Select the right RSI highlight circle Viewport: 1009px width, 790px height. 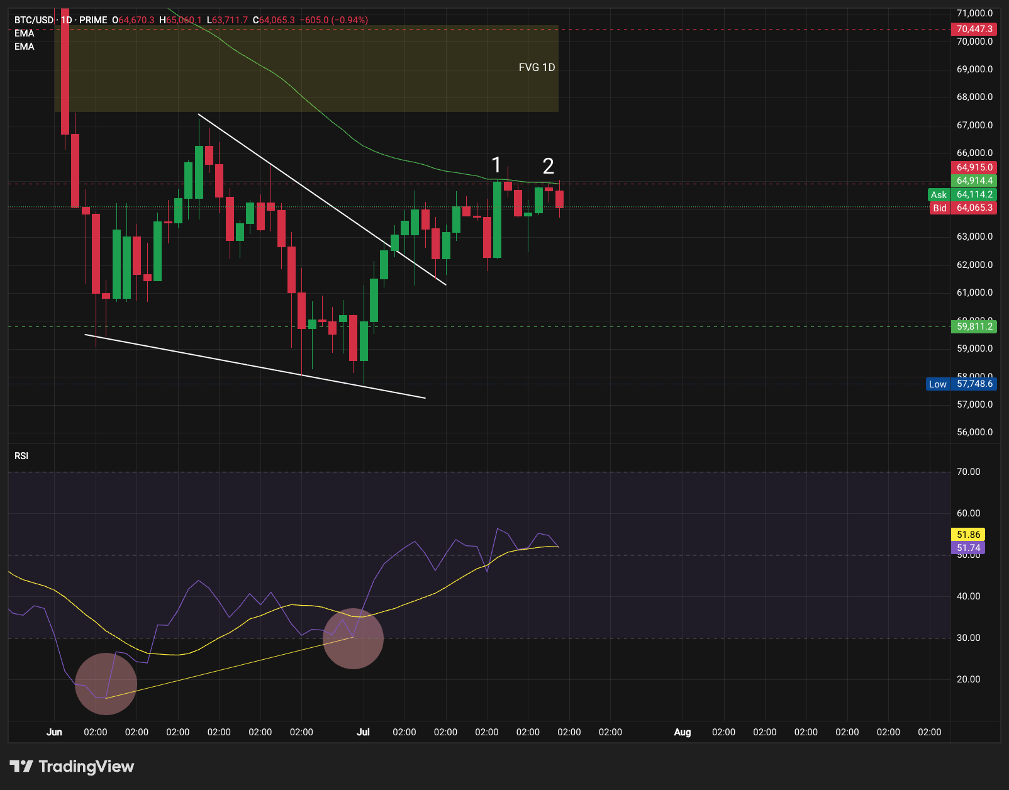[x=353, y=638]
